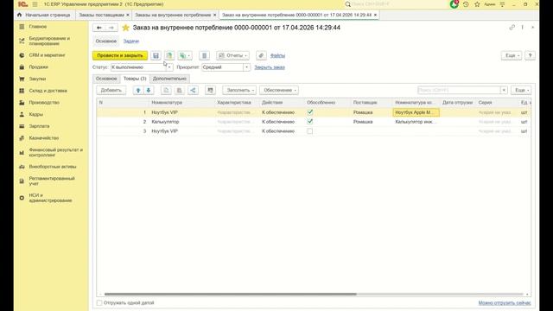The width and height of the screenshot is (553, 311).
Task: Select the Калькулятор nomenclature cell
Action: [x=182, y=122]
